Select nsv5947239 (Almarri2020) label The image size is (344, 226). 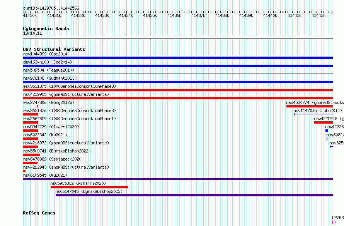point(51,127)
